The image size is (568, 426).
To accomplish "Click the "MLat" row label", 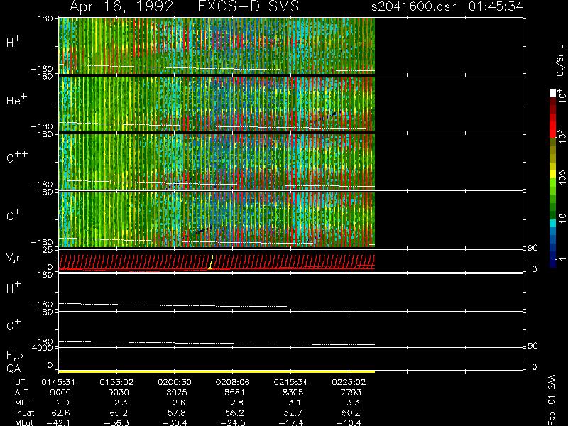I will (24, 422).
